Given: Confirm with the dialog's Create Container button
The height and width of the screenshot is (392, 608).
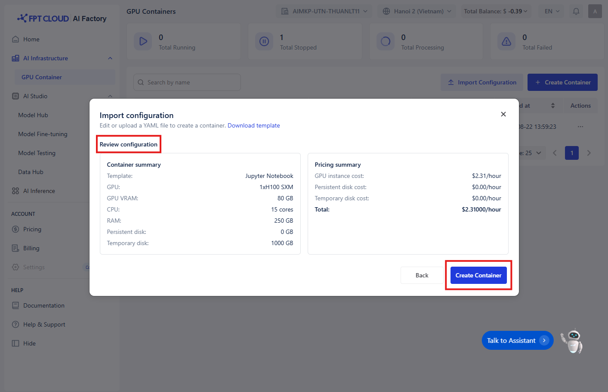Looking at the screenshot, I should click(x=478, y=275).
